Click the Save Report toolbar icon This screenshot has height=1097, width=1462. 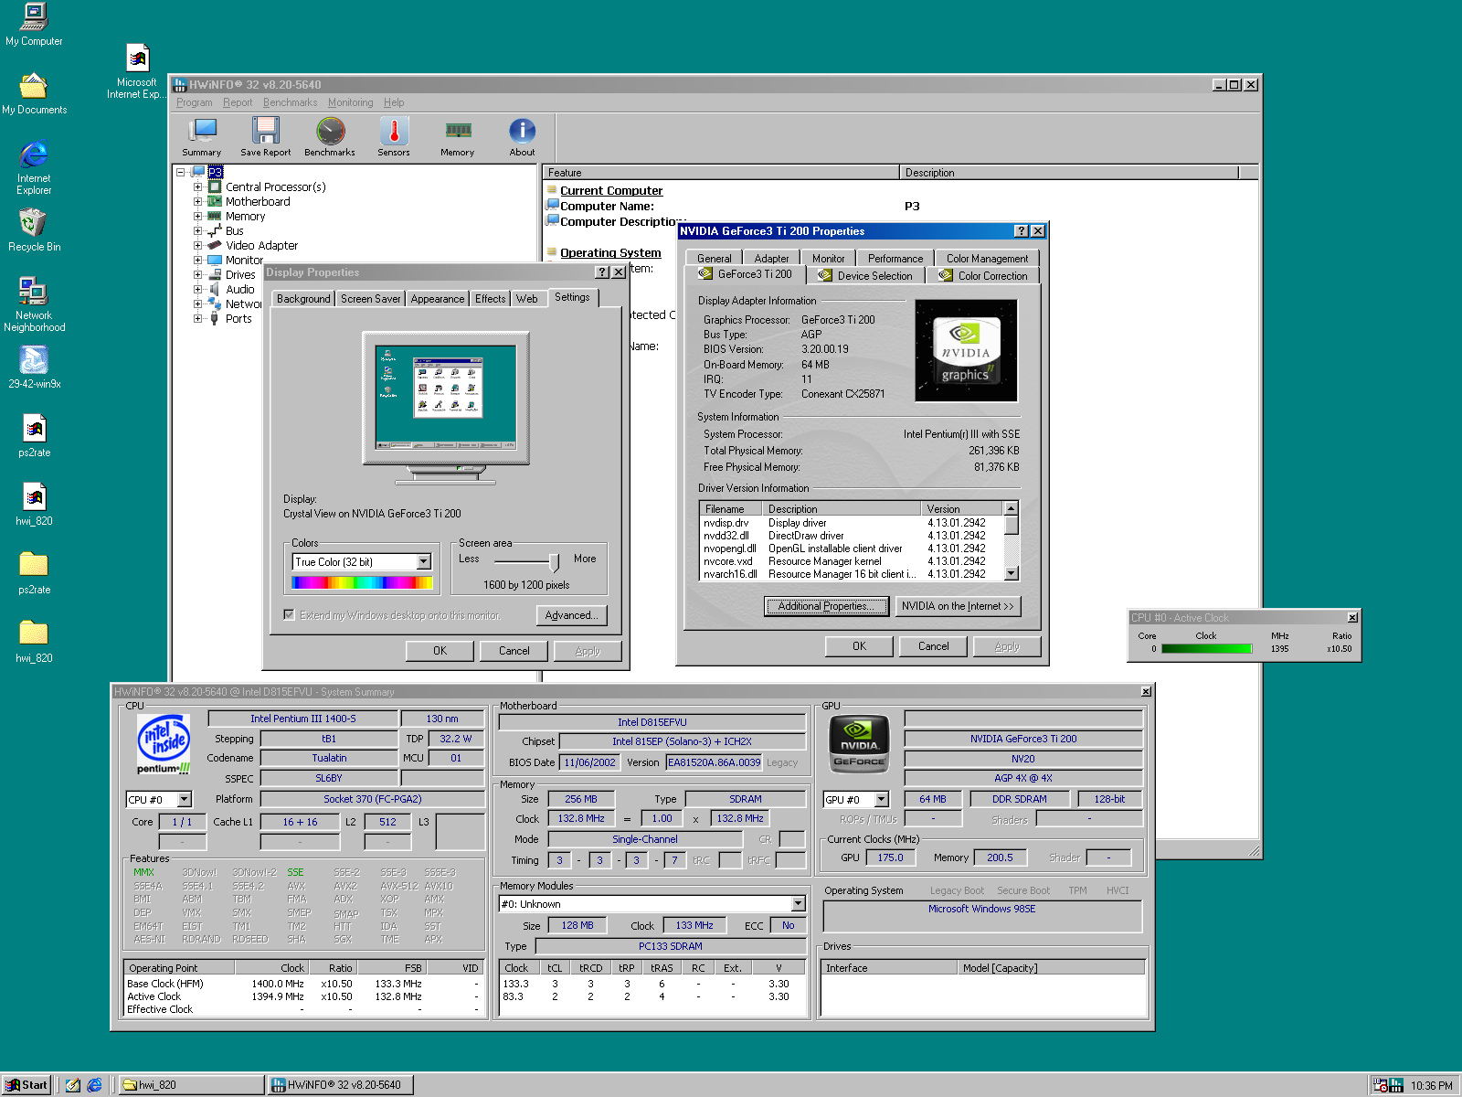click(266, 137)
